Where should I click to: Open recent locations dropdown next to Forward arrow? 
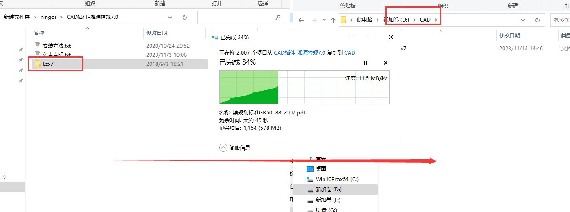pyautogui.click(x=324, y=20)
